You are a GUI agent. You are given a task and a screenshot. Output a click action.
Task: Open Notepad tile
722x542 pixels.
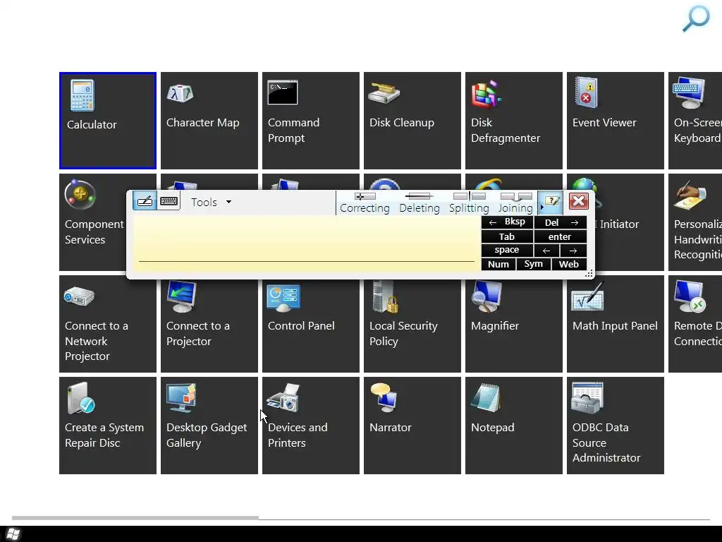[x=514, y=426]
